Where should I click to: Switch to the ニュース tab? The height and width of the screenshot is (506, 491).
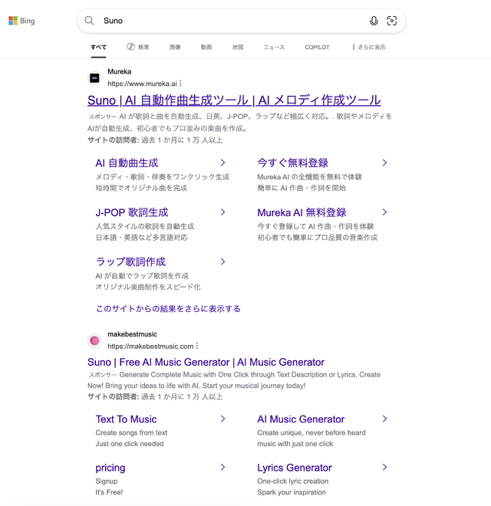(274, 47)
